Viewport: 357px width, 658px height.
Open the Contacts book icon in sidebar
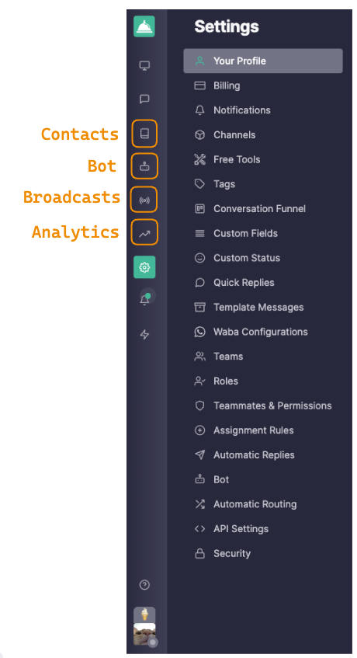[144, 134]
